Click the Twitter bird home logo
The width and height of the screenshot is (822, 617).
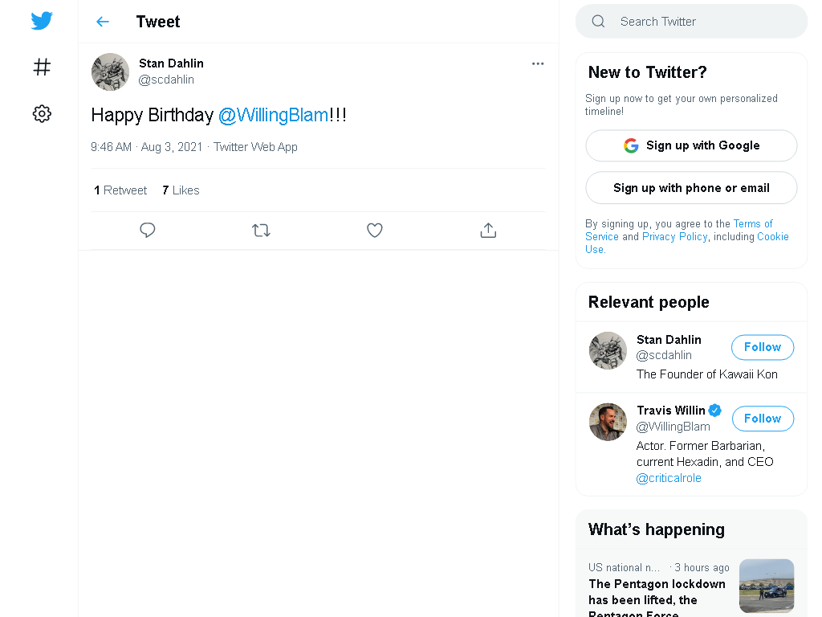[42, 21]
